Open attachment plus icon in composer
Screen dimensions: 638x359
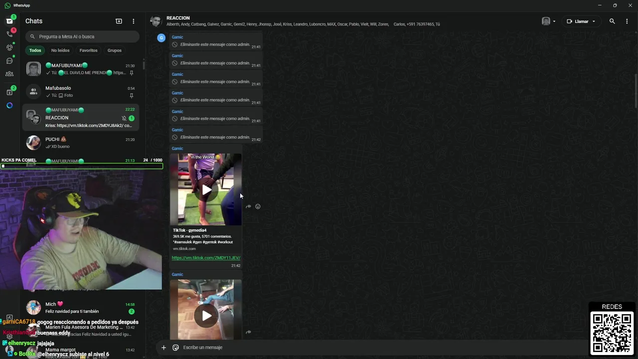coord(163,348)
